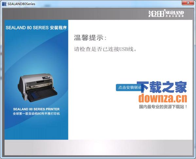Click the 'SEALAND80Series' window title text
This screenshot has height=159, width=196.
pyautogui.click(x=21, y=4)
